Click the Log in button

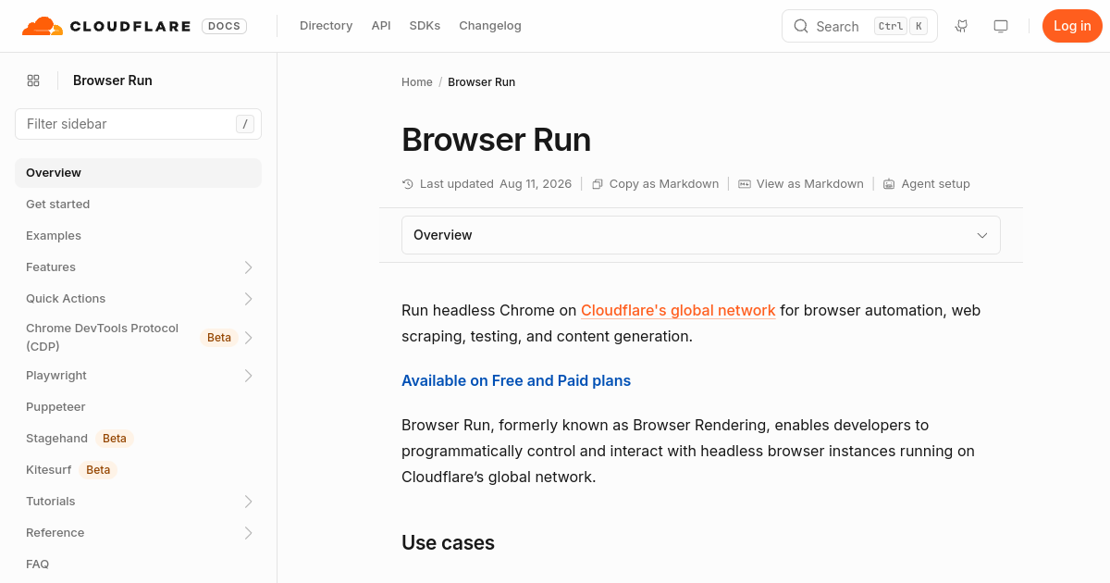[1072, 26]
